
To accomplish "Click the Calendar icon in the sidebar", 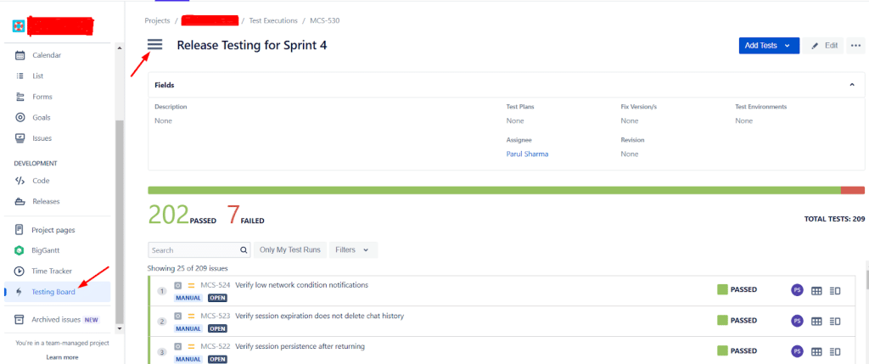I will (20, 55).
